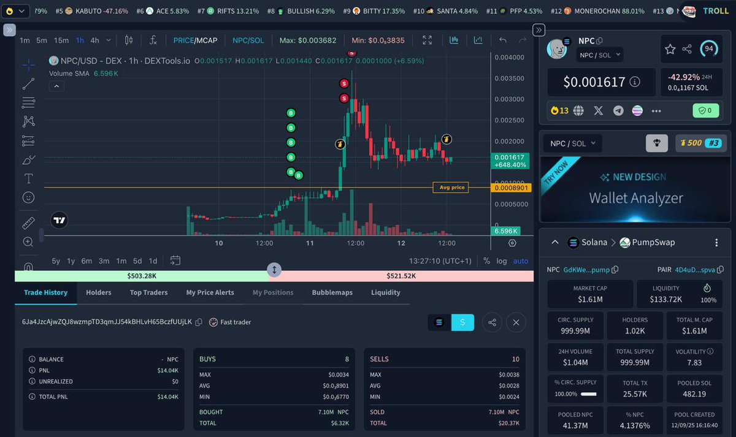Toggle PRICE/MCAP chart display
This screenshot has width=736, height=437.
click(x=195, y=40)
